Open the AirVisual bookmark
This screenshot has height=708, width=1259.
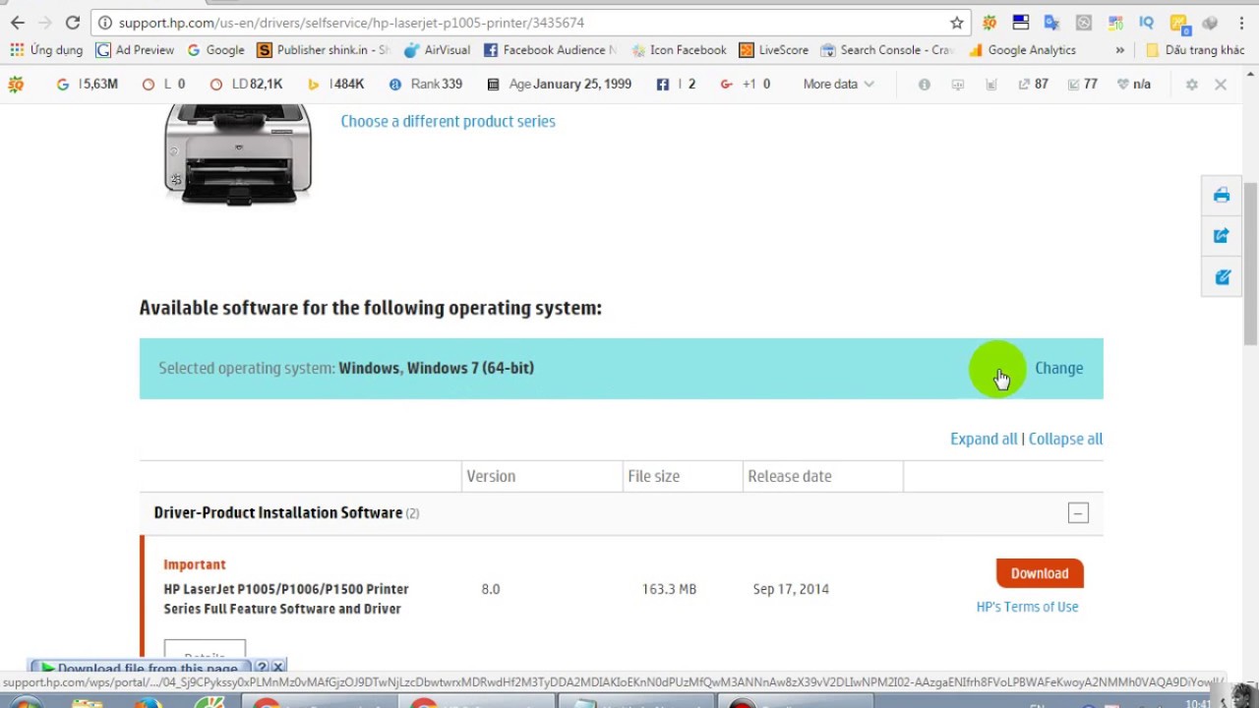tap(438, 50)
